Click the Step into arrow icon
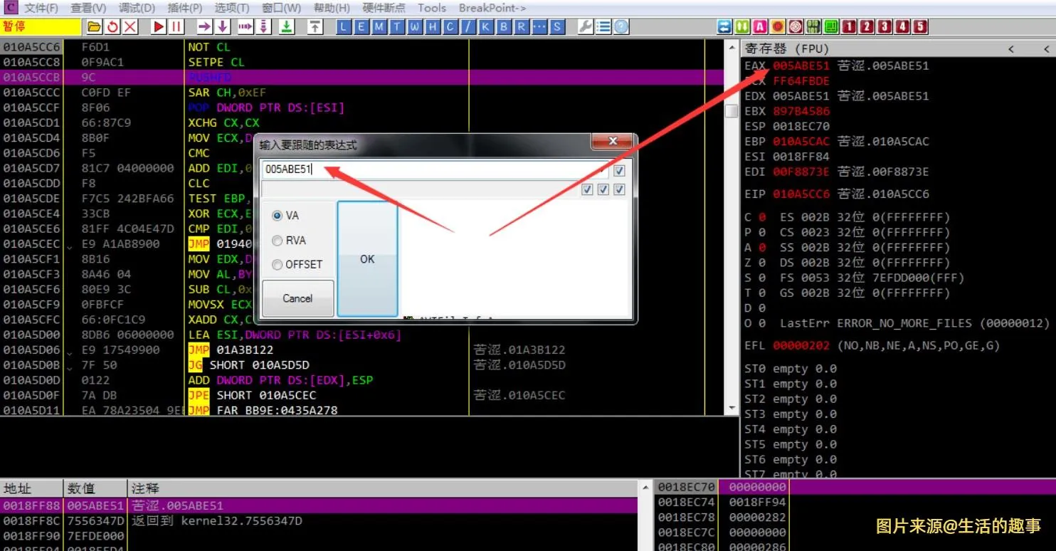Viewport: 1056px width, 551px height. [x=205, y=27]
